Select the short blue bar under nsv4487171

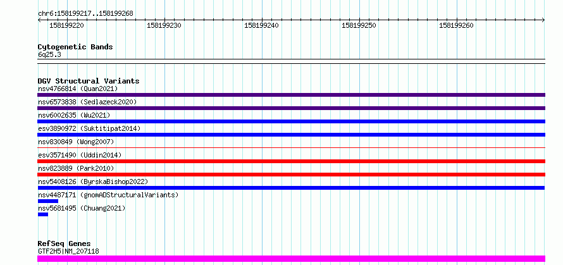click(47, 201)
